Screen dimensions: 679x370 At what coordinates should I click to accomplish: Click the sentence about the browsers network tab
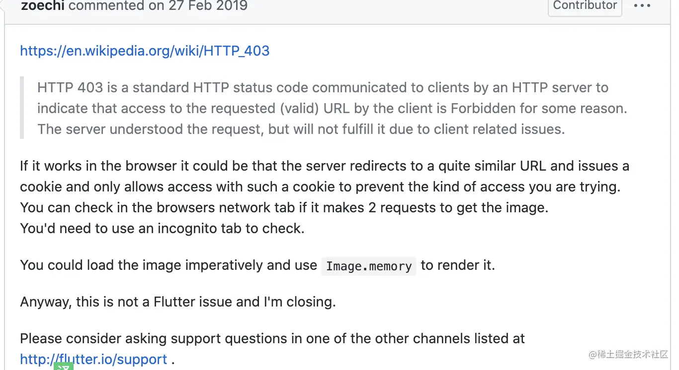(284, 207)
